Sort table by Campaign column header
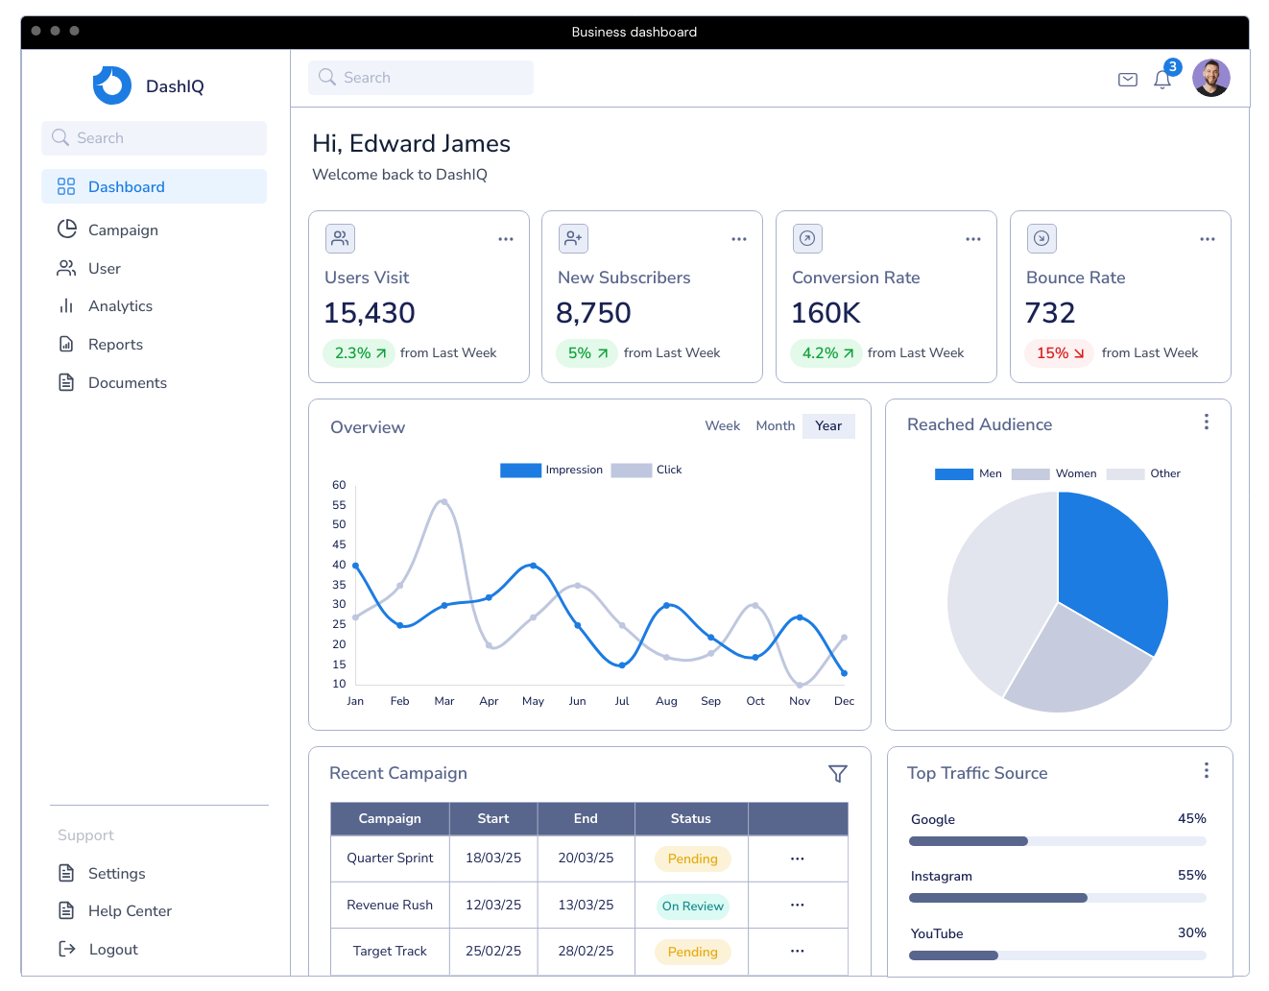The width and height of the screenshot is (1269, 991). 390,818
